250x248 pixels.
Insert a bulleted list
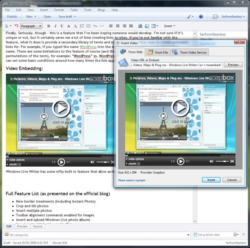(x=88, y=26)
